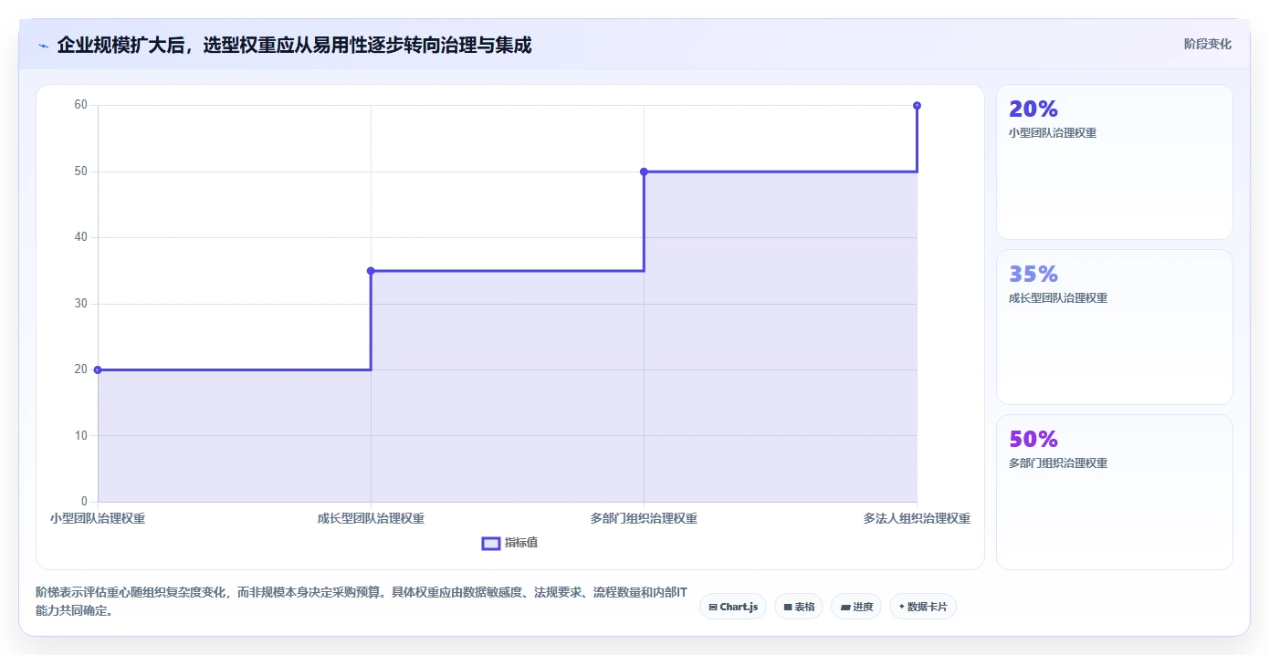
Task: Click x-axis label 多部门组织治理权重
Action: pos(644,518)
